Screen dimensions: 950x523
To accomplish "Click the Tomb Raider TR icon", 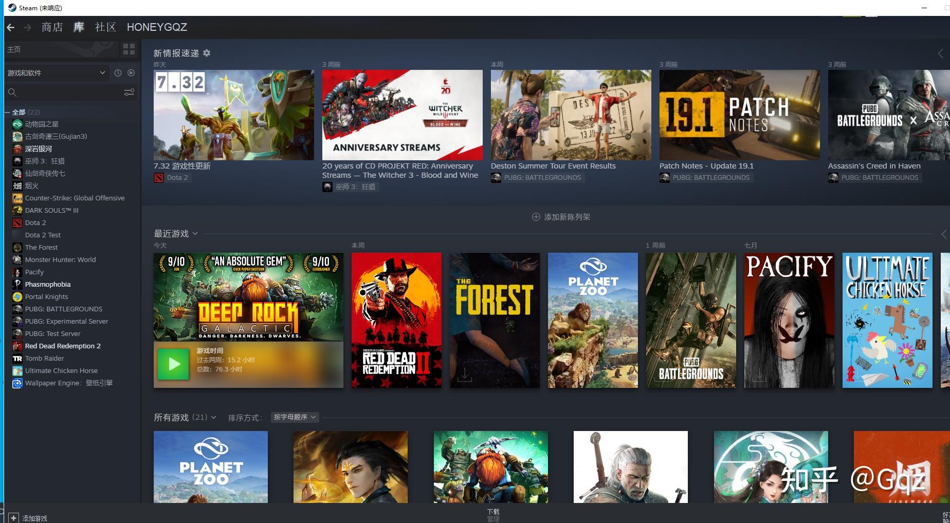I will [x=17, y=358].
